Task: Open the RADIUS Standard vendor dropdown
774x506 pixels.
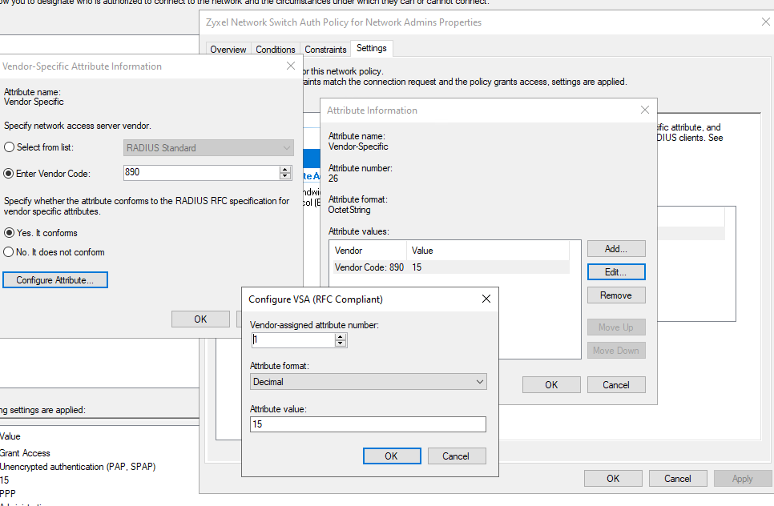Action: tap(208, 148)
